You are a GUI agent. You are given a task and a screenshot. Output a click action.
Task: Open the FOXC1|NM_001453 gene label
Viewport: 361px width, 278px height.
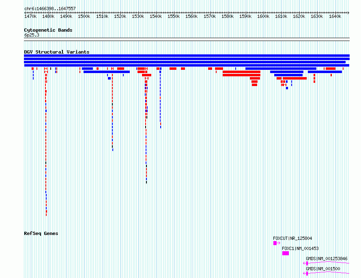pyautogui.click(x=300, y=248)
